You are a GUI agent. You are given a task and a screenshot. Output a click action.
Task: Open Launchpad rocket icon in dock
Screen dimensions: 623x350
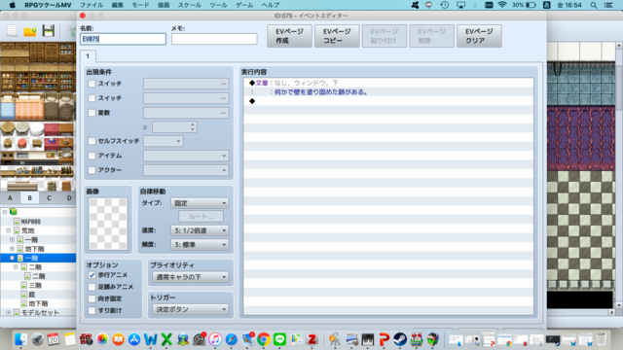click(x=37, y=339)
